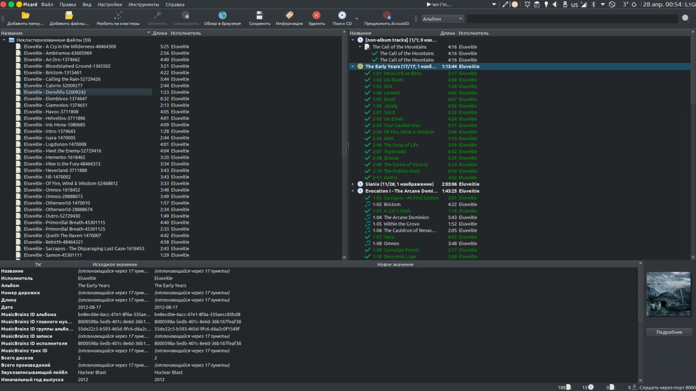Expand the Slania album node
The image size is (696, 391).
coord(353,184)
